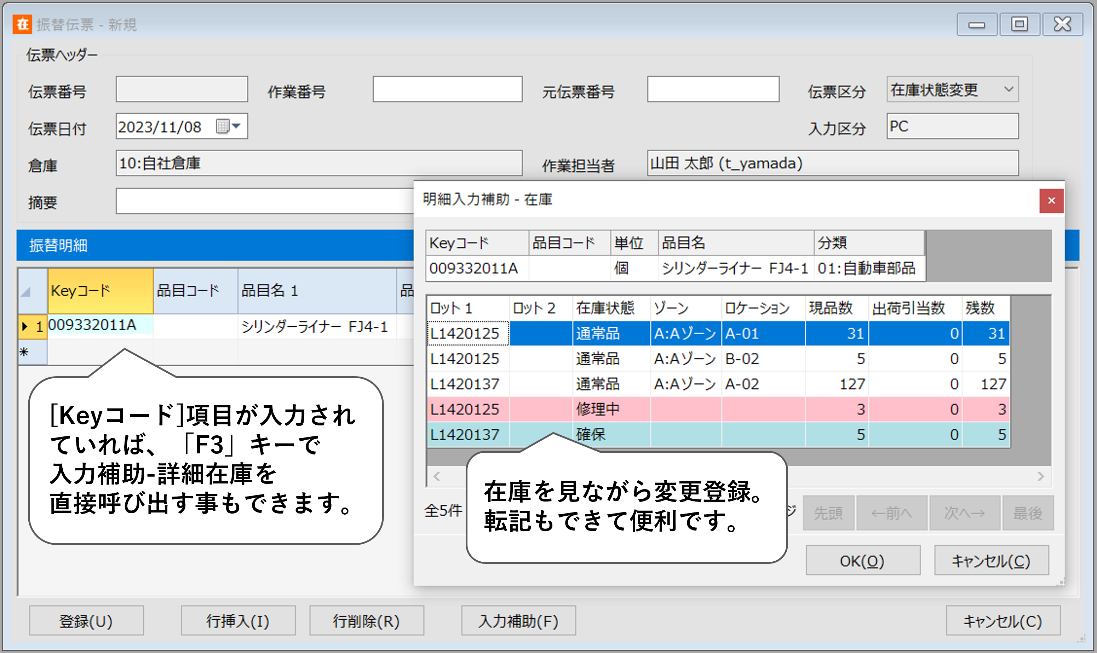Click the ロット 2 column header
The height and width of the screenshot is (653, 1097).
click(541, 308)
